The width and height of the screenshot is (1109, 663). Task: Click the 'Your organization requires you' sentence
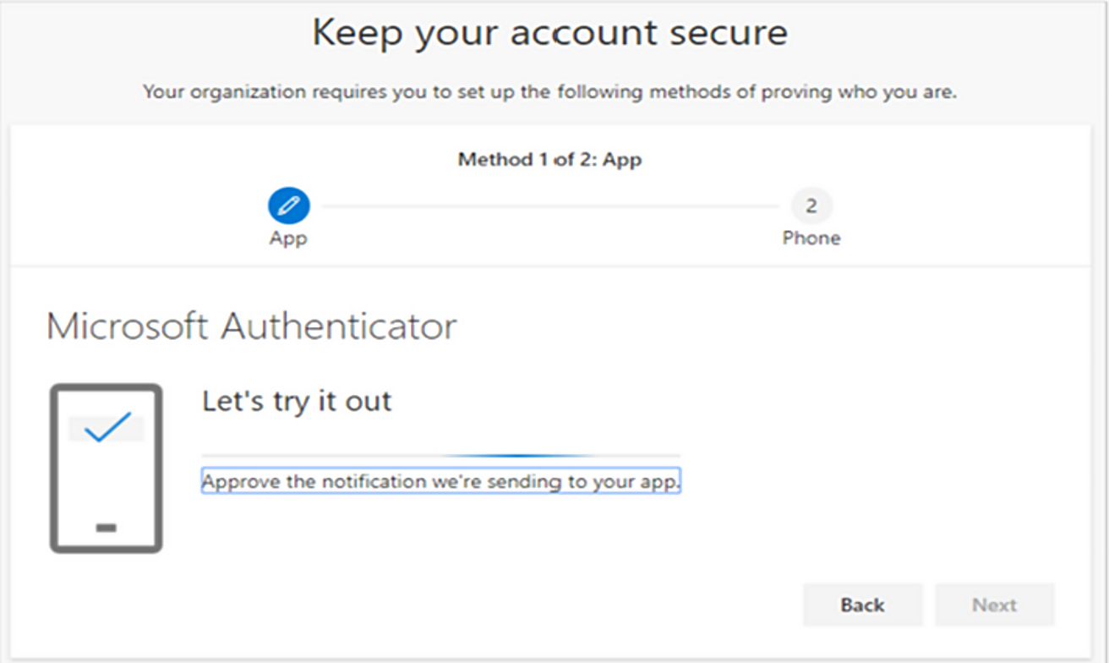[x=549, y=91]
